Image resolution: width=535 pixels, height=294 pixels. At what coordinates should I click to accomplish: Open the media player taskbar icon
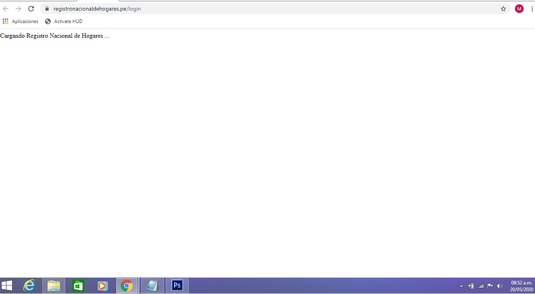[103, 286]
